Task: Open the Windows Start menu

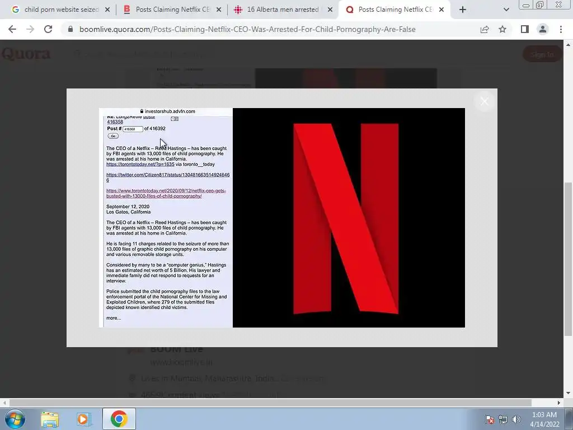Action: pos(15,419)
